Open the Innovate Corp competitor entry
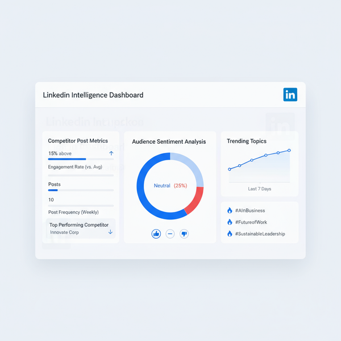 click(x=65, y=232)
